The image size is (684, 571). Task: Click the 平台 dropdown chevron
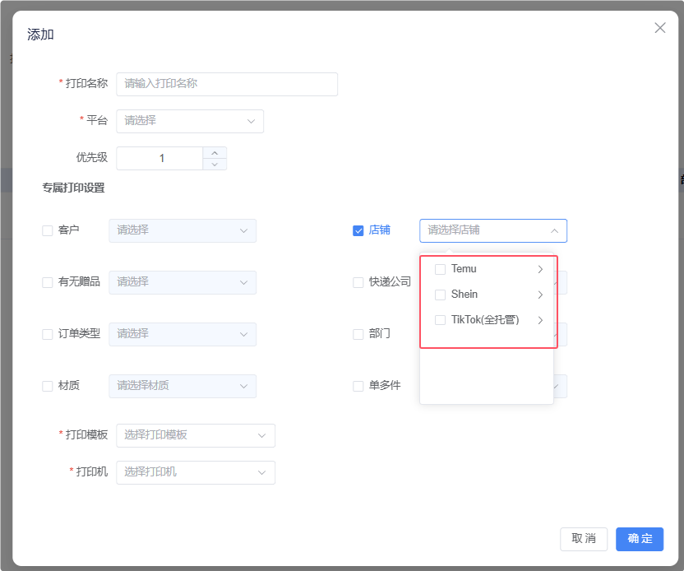point(252,121)
